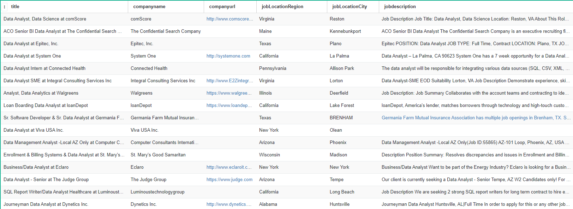
Task: Open the http://www.eclaroit.c link
Action: pos(230,167)
